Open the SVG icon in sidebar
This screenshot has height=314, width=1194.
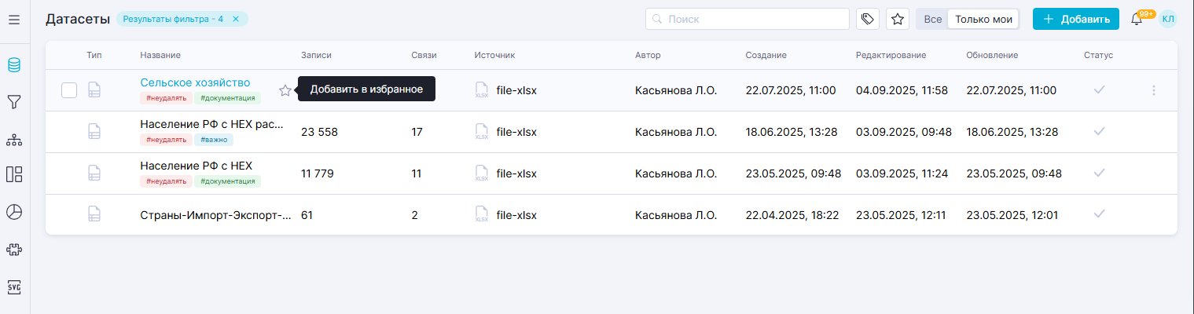click(x=14, y=287)
